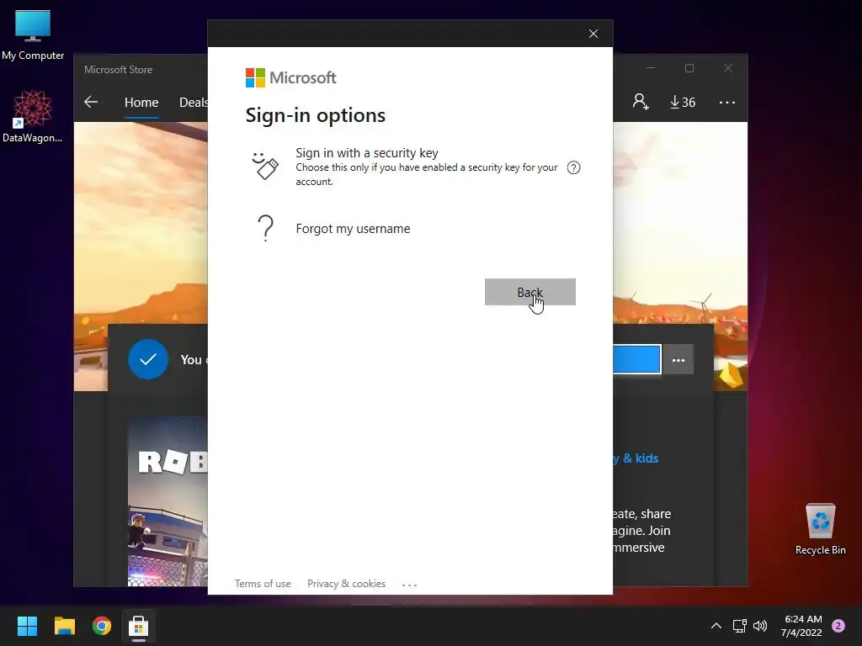Open the Store's See more menu
This screenshot has width=862, height=646.
click(x=726, y=103)
